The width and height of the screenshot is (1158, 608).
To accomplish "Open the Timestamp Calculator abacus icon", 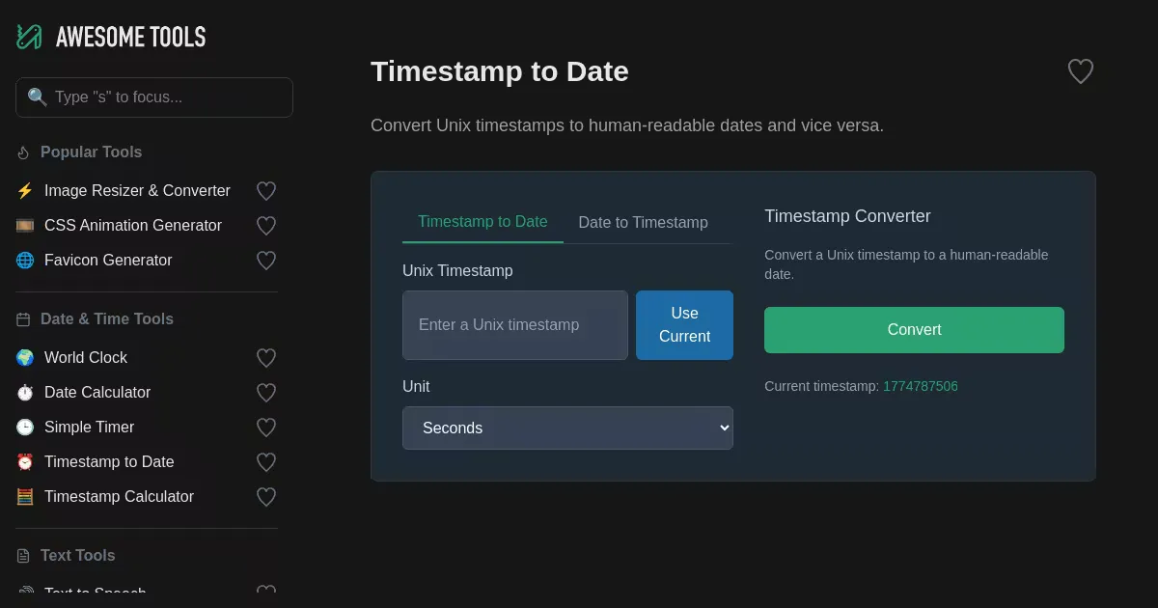I will 25,497.
